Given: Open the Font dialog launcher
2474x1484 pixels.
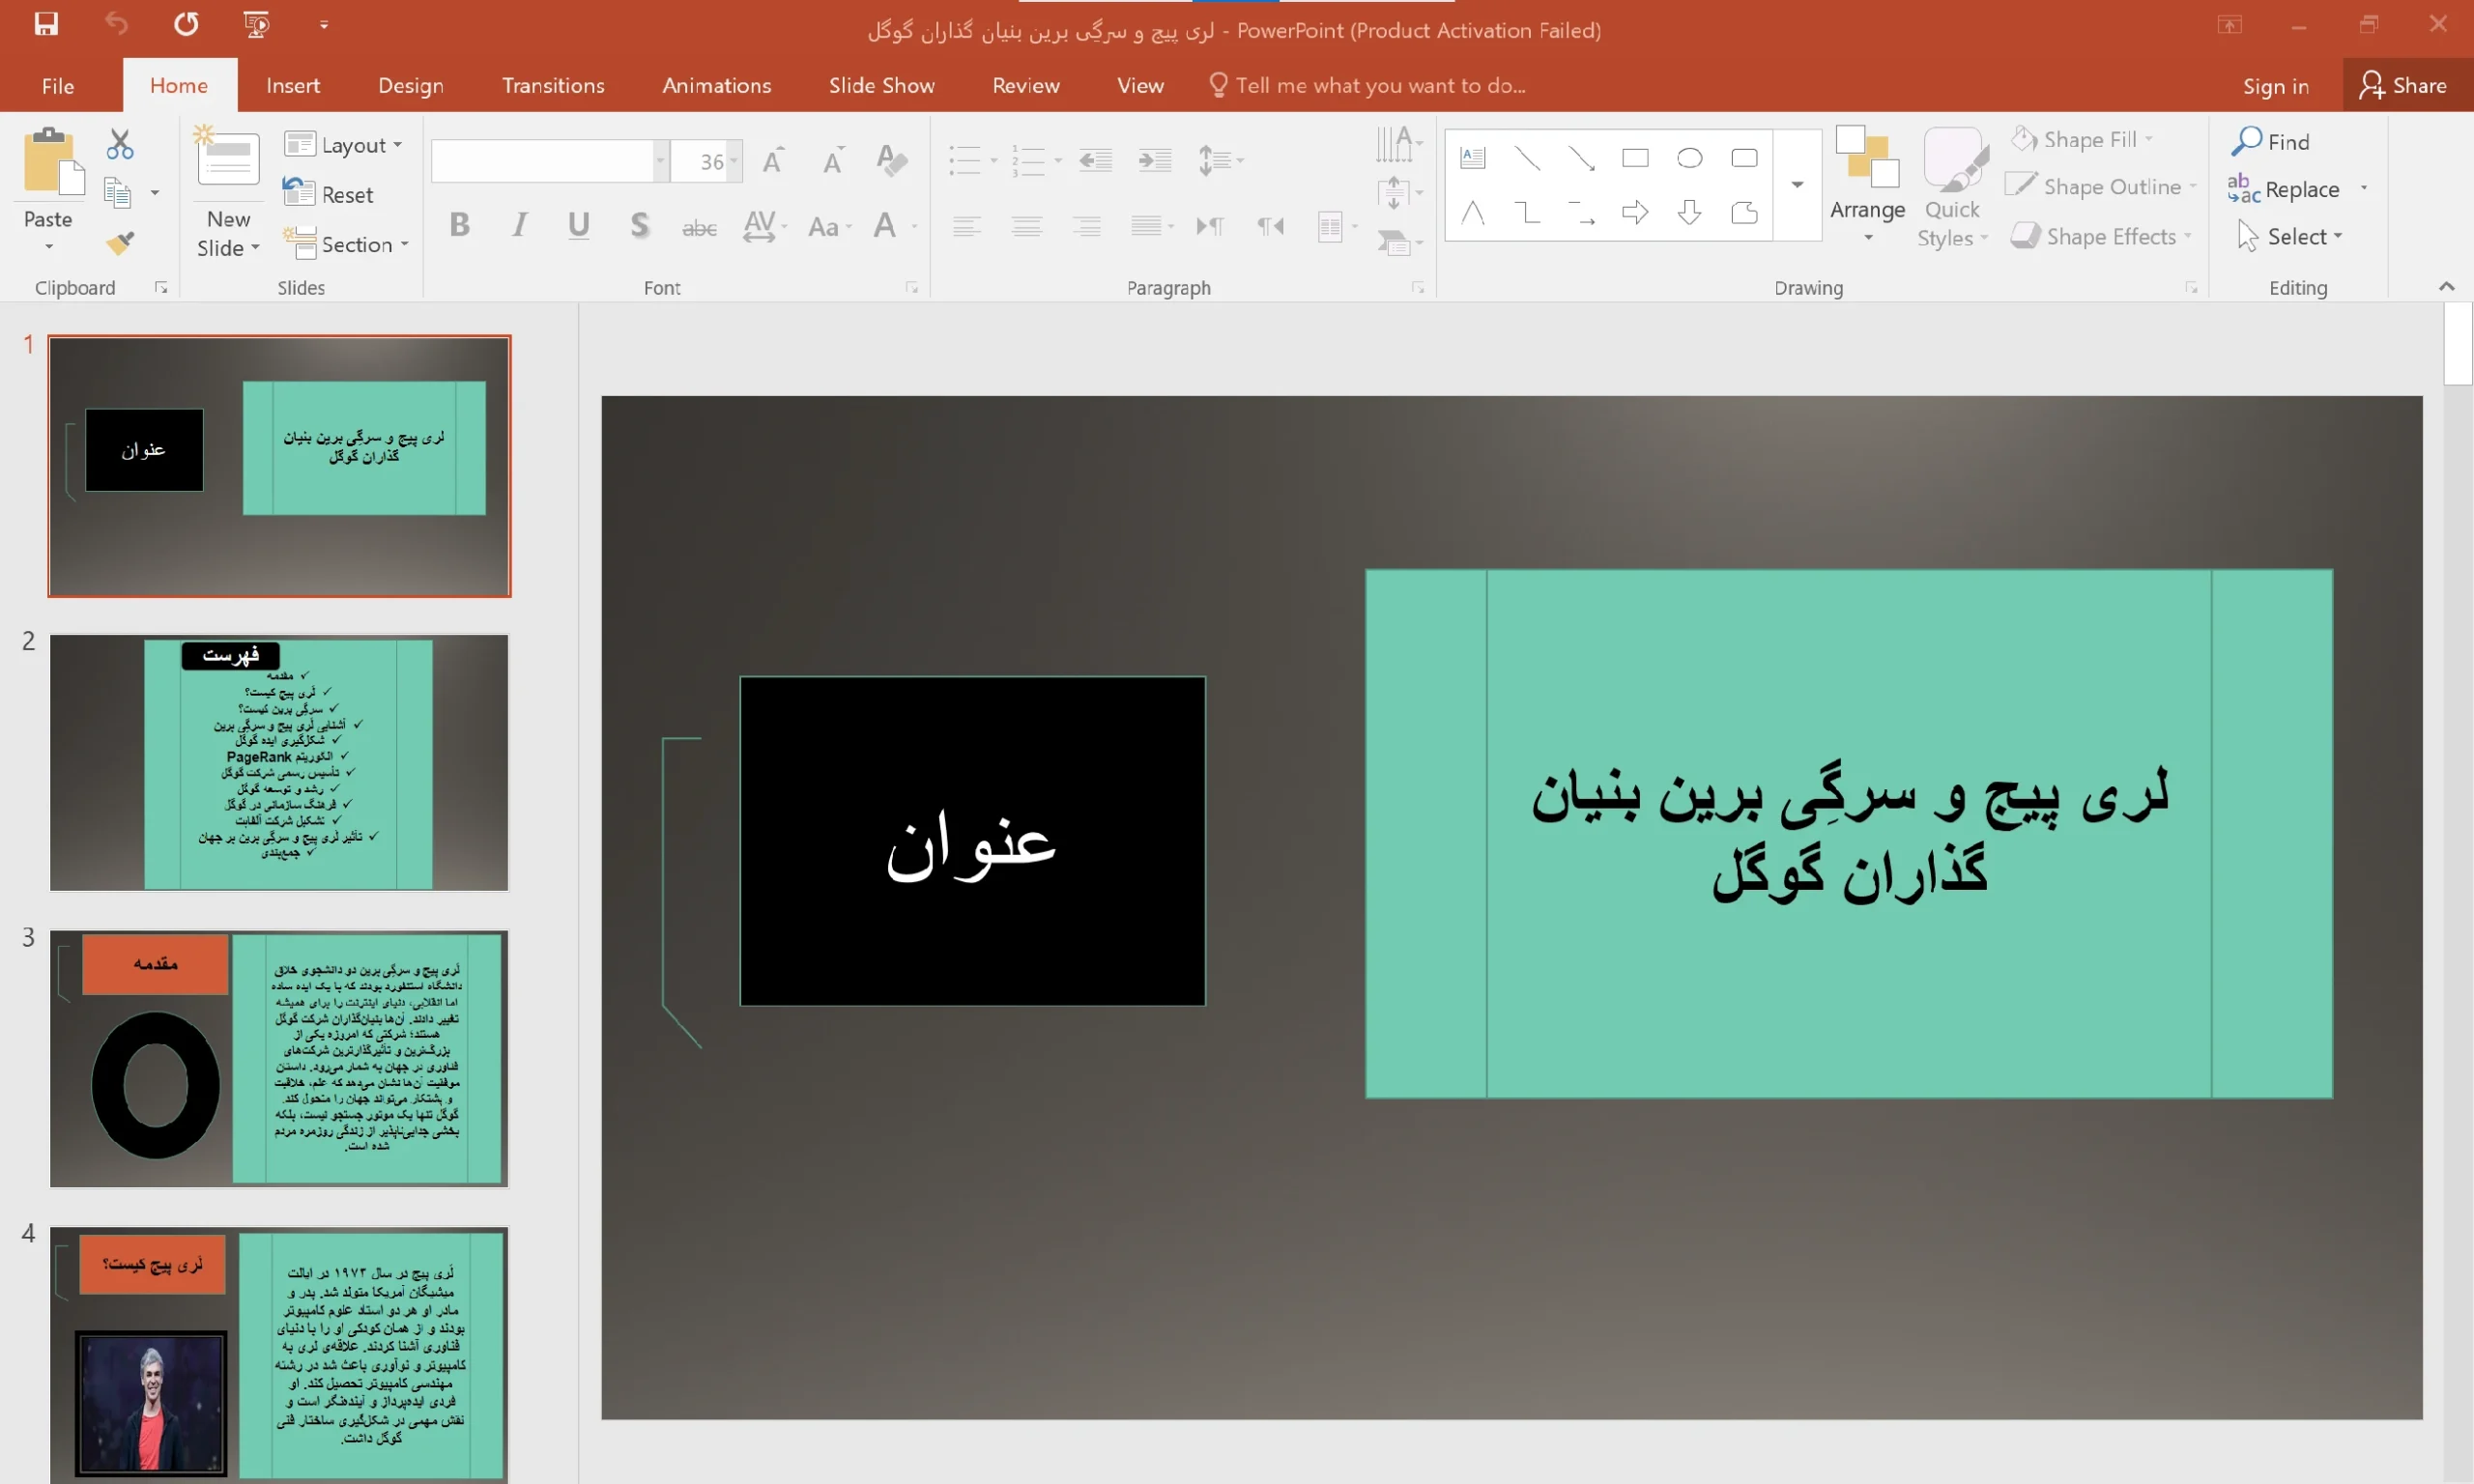Looking at the screenshot, I should (912, 288).
